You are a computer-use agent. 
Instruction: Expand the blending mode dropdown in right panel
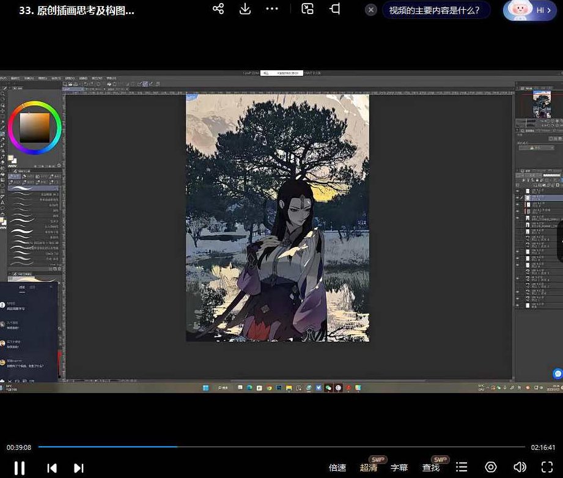536,147
